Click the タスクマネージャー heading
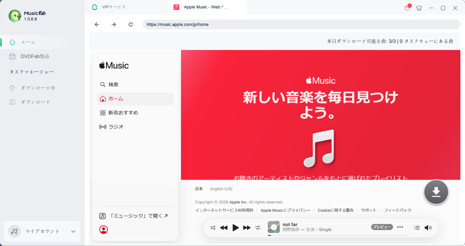Screen dimensions: 465x246 tap(32, 72)
